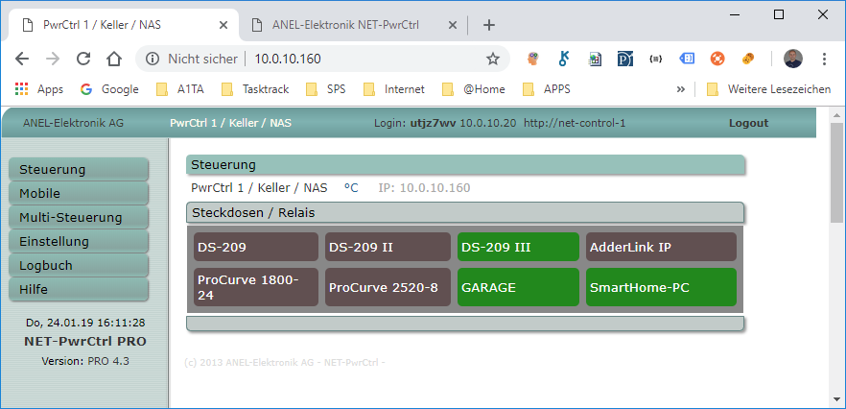Open a new browser tab
846x409 pixels.
coord(489,25)
